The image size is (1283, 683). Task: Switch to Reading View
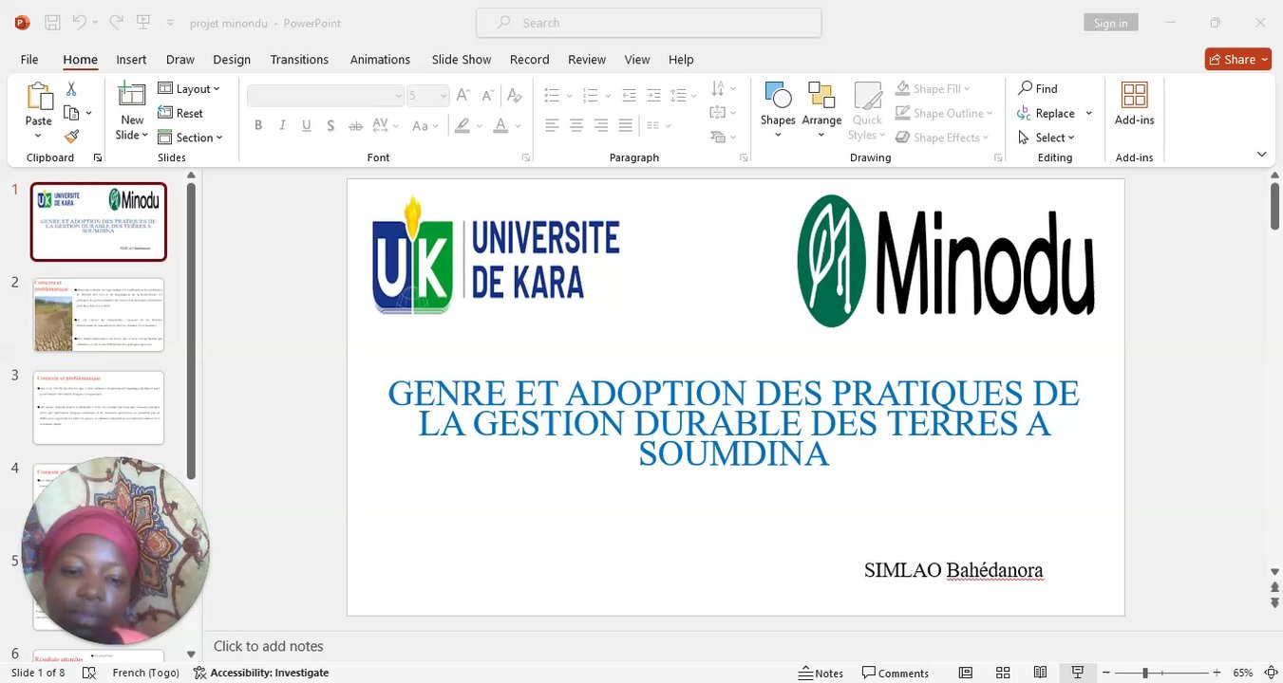coord(1041,673)
